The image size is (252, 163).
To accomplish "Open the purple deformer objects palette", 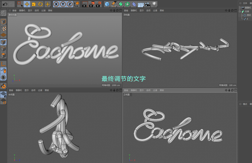I will pyautogui.click(x=134, y=4).
